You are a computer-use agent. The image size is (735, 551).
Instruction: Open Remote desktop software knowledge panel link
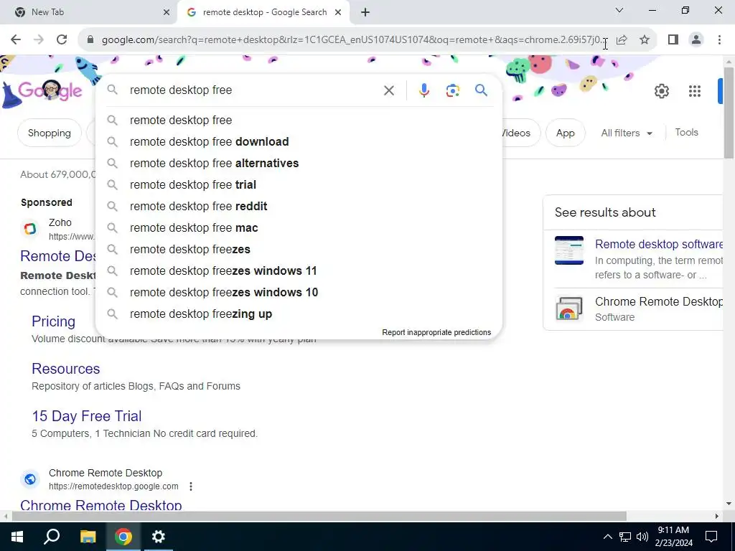point(659,244)
